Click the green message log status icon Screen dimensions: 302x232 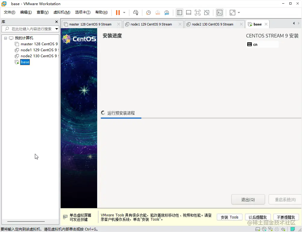[293, 229]
